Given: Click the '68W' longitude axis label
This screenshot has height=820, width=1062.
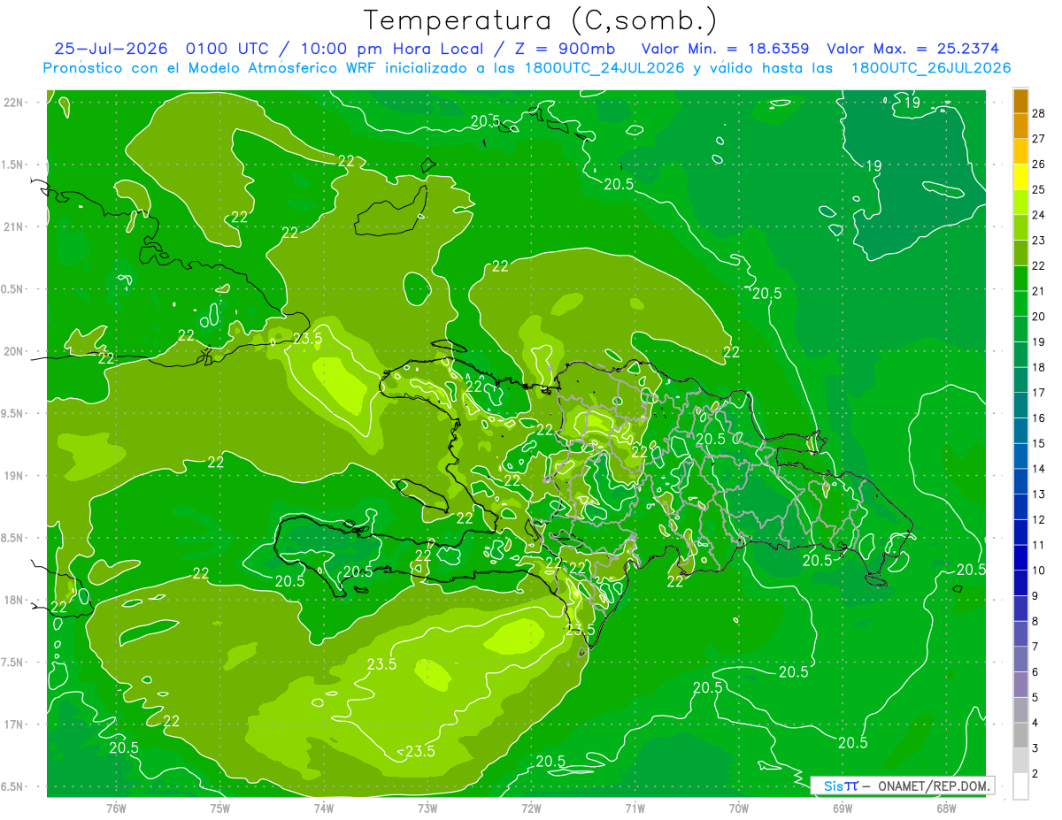Looking at the screenshot, I should 946,809.
